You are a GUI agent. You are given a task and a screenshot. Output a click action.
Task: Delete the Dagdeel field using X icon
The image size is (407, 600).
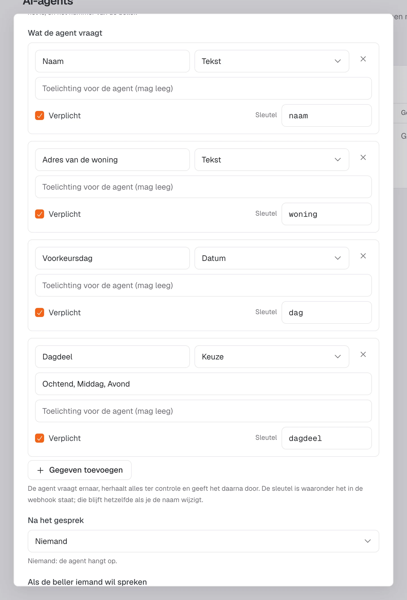(x=363, y=354)
